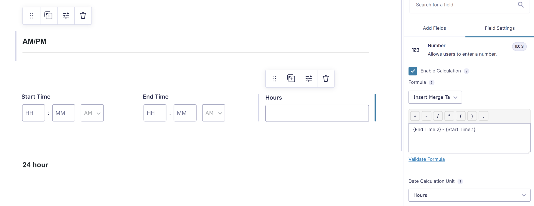Delete the Hours number field

click(326, 79)
